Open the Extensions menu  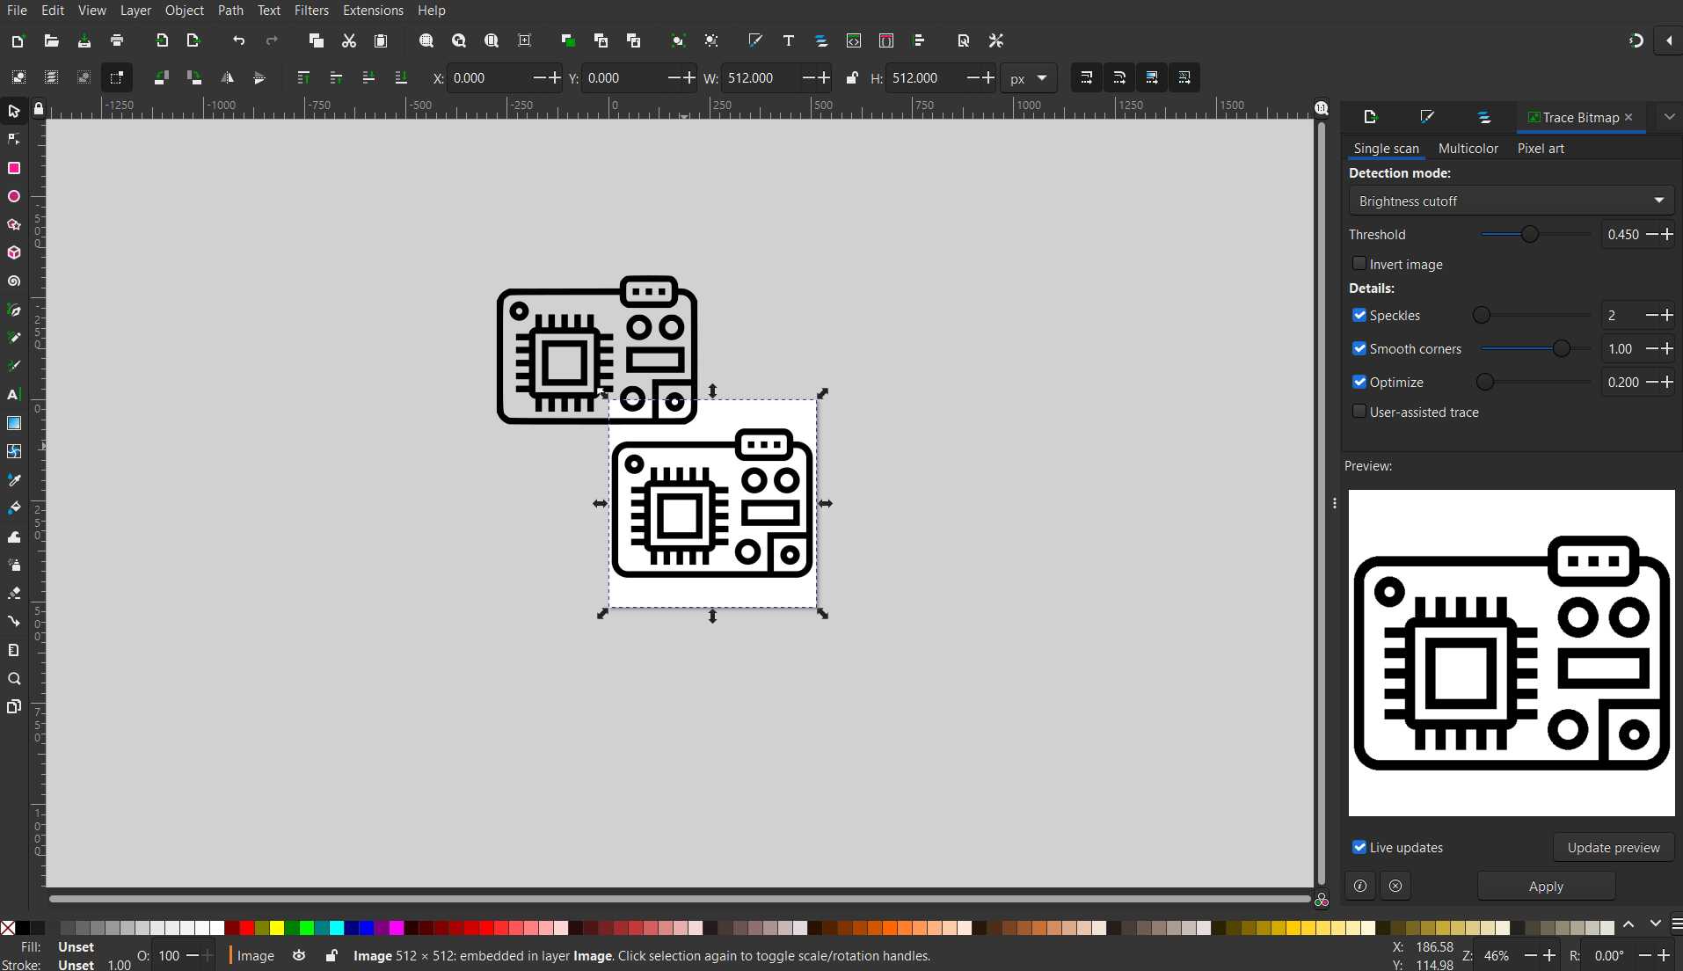click(x=373, y=11)
